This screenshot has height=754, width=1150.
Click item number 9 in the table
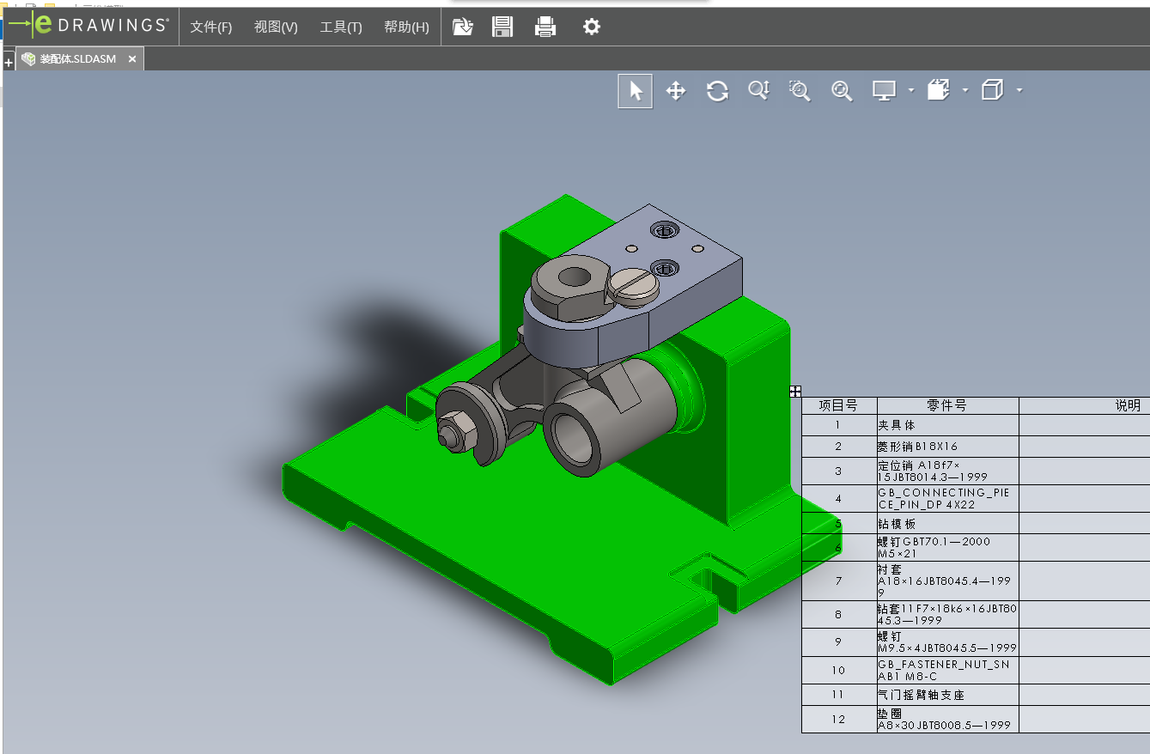[839, 642]
